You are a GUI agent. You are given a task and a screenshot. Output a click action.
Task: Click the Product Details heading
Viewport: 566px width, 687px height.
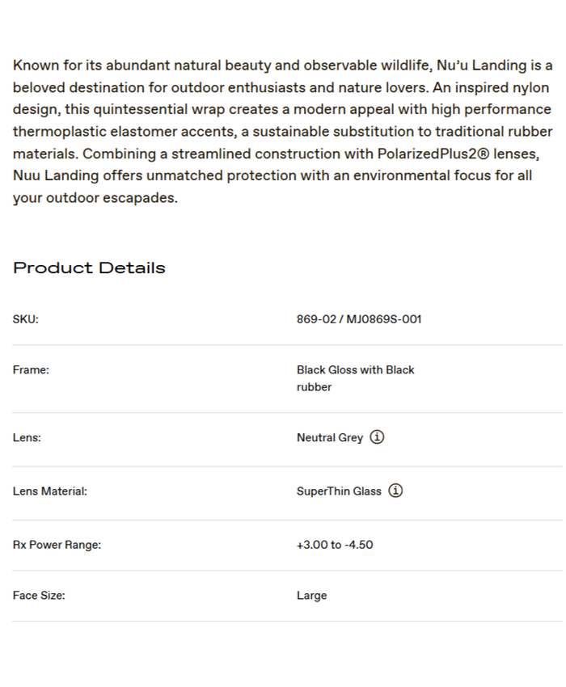pos(89,268)
